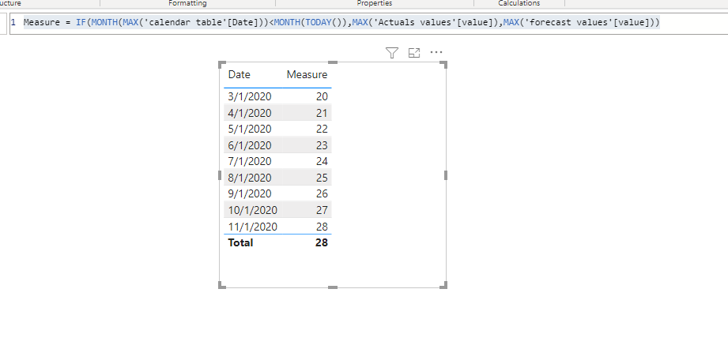The image size is (728, 349).
Task: Grab the bottom-right visual resize handle
Action: pyautogui.click(x=443, y=285)
